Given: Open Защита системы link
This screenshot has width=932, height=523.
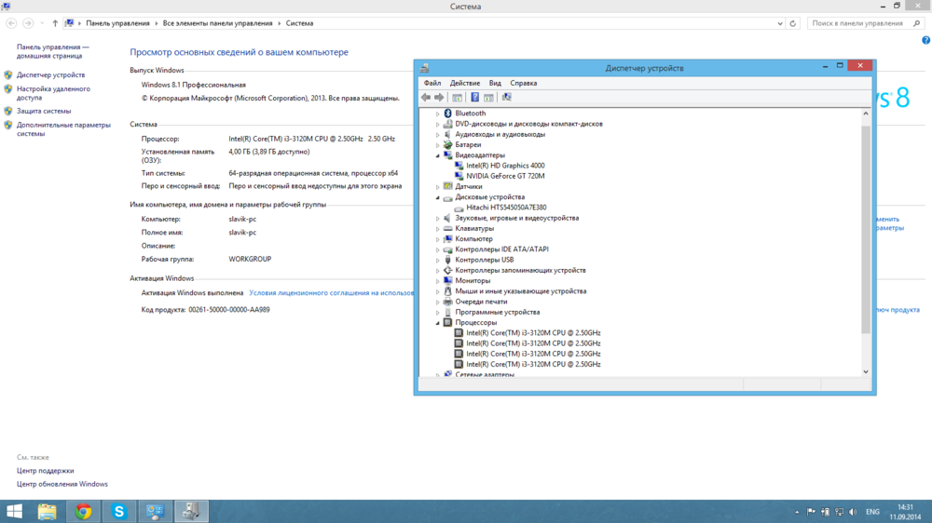Looking at the screenshot, I should click(44, 111).
